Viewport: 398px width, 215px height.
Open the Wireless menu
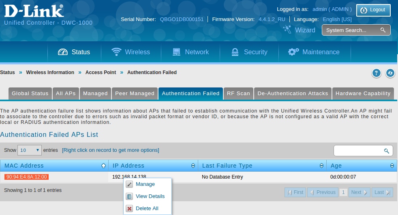tap(131, 52)
